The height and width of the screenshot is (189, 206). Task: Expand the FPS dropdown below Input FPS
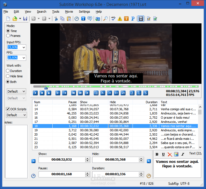click(x=24, y=58)
